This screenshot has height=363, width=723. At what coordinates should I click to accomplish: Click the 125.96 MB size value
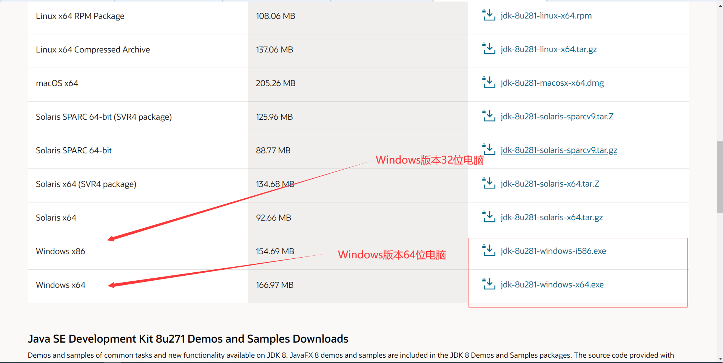pyautogui.click(x=274, y=117)
